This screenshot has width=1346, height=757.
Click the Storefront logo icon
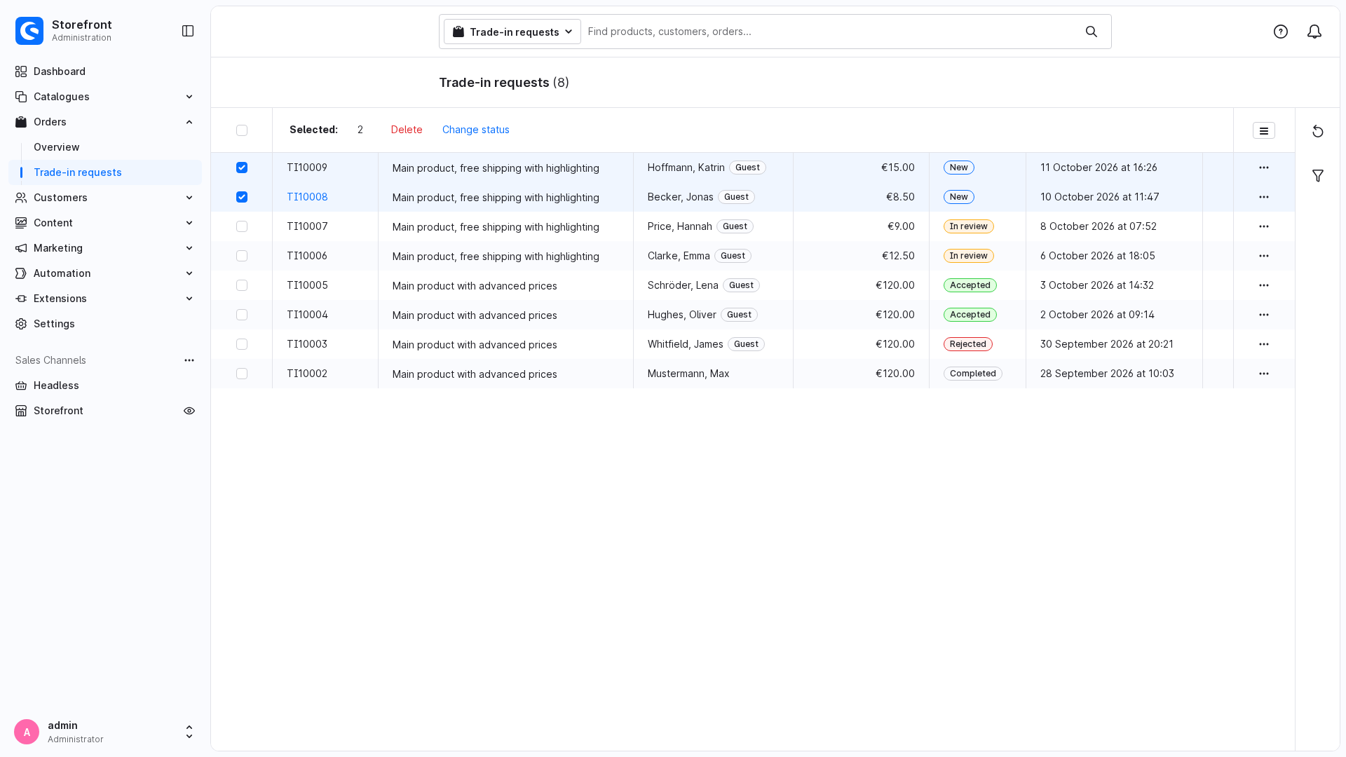29,31
